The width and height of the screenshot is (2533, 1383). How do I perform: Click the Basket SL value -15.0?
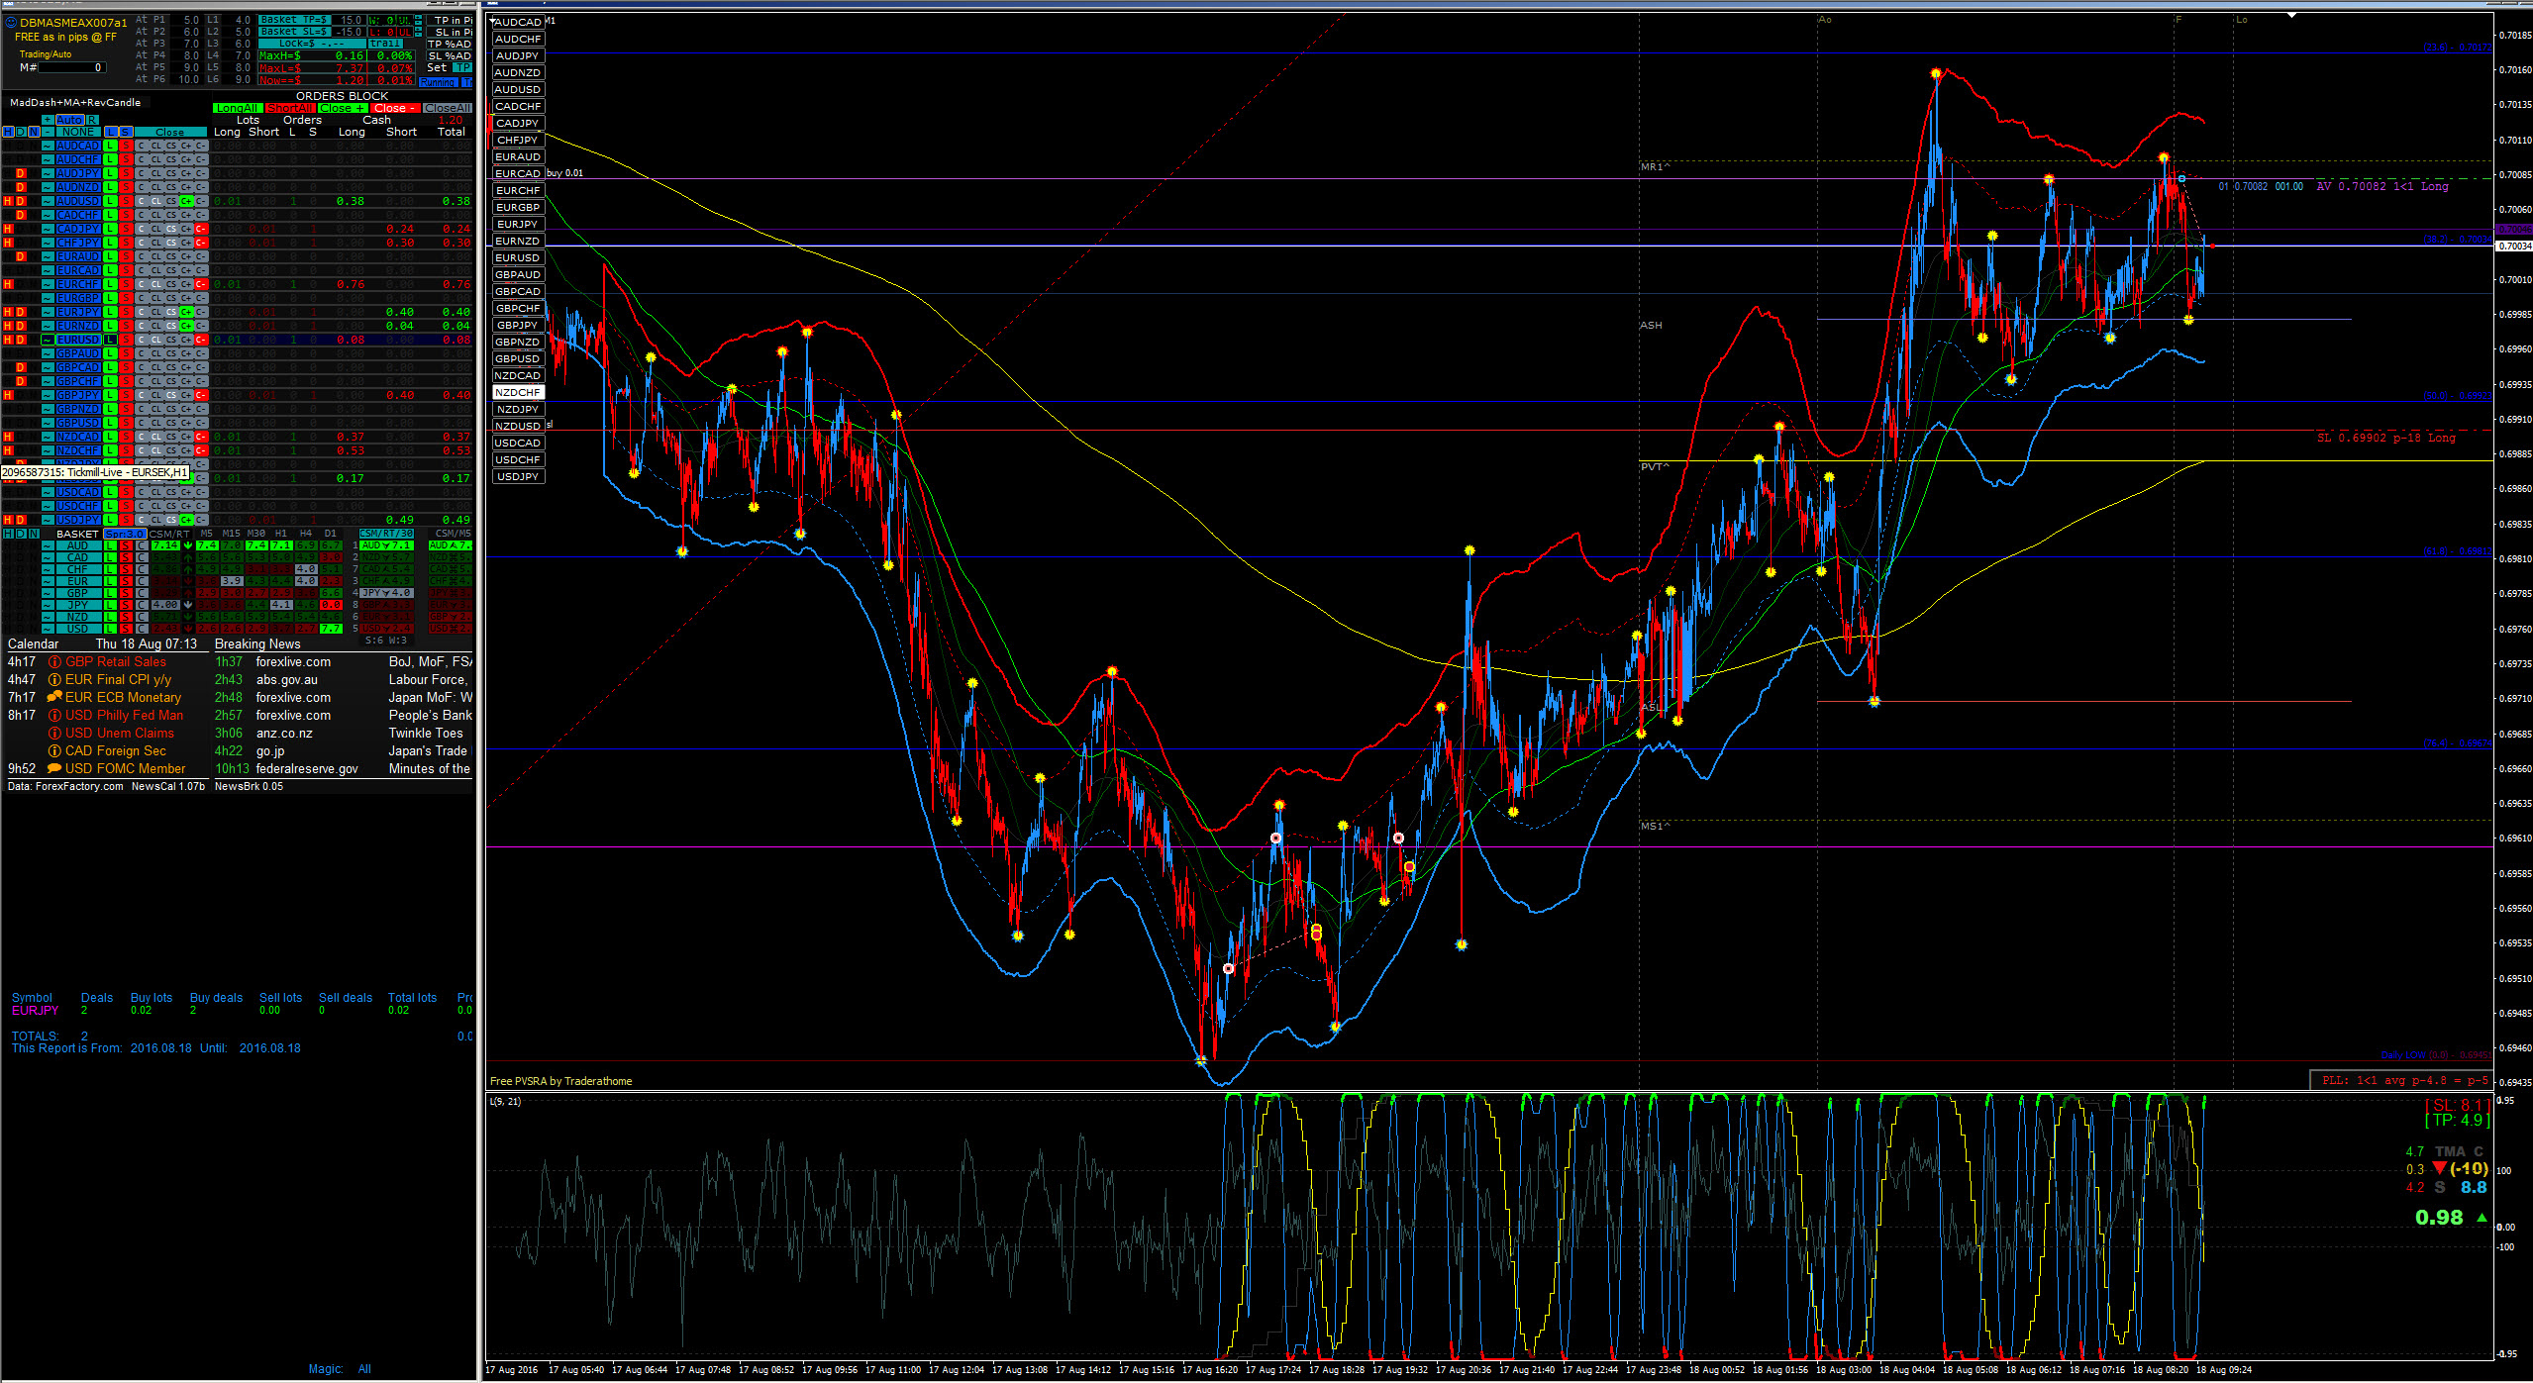click(349, 32)
